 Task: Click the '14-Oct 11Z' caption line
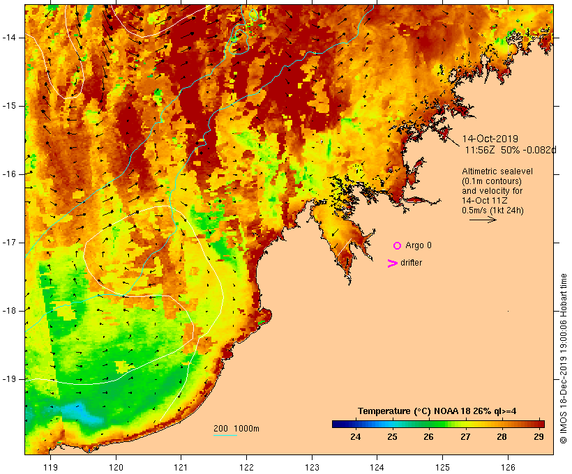click(484, 201)
